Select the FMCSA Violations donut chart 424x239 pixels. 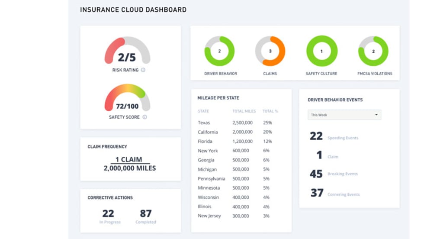pos(373,51)
